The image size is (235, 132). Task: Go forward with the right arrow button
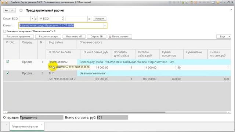pyautogui.click(x=12, y=10)
